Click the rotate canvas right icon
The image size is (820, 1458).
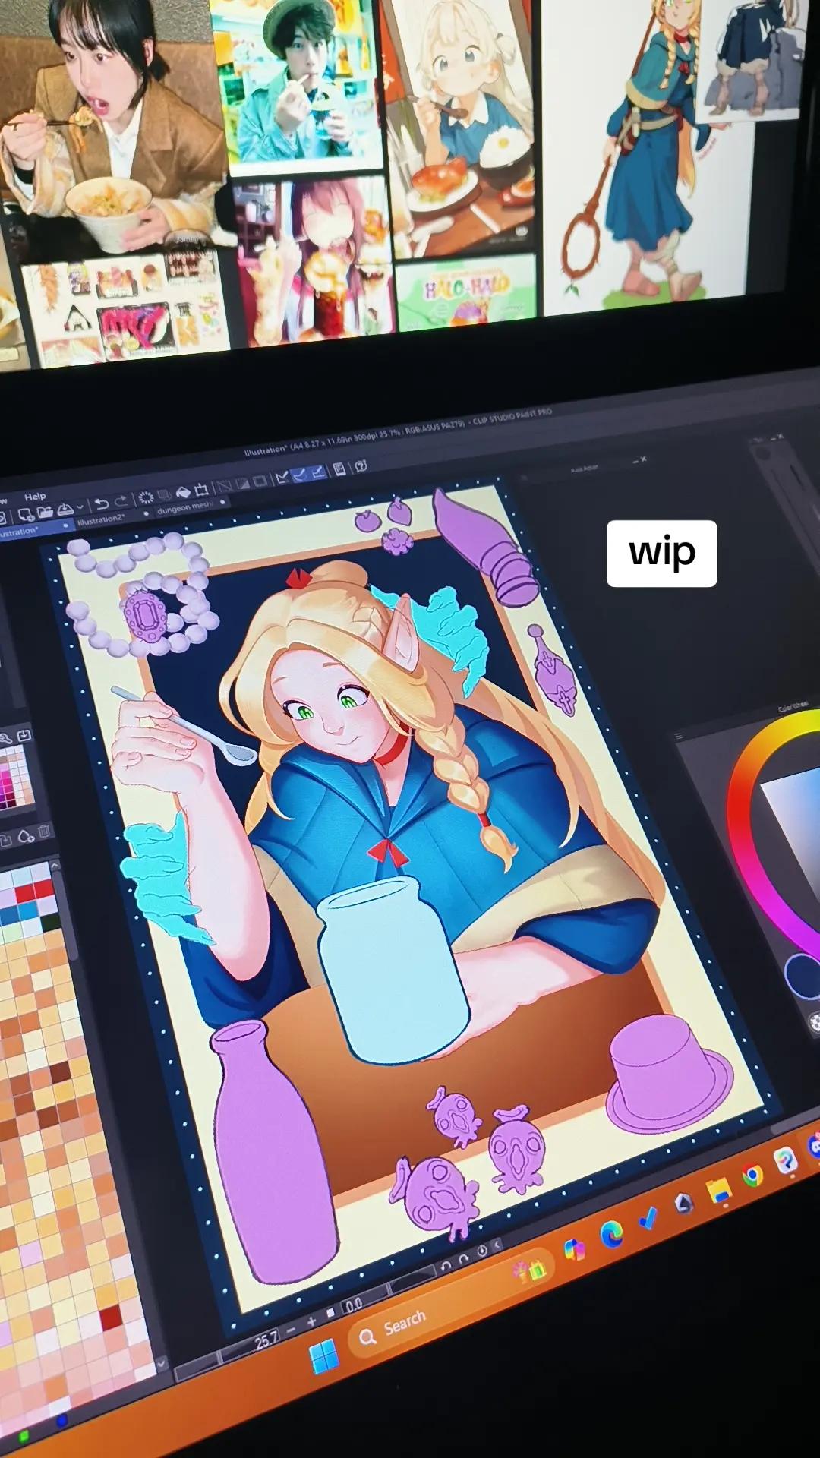point(463,1258)
